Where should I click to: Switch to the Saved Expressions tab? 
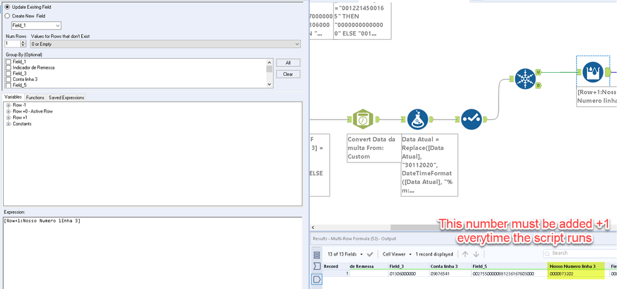(x=66, y=97)
